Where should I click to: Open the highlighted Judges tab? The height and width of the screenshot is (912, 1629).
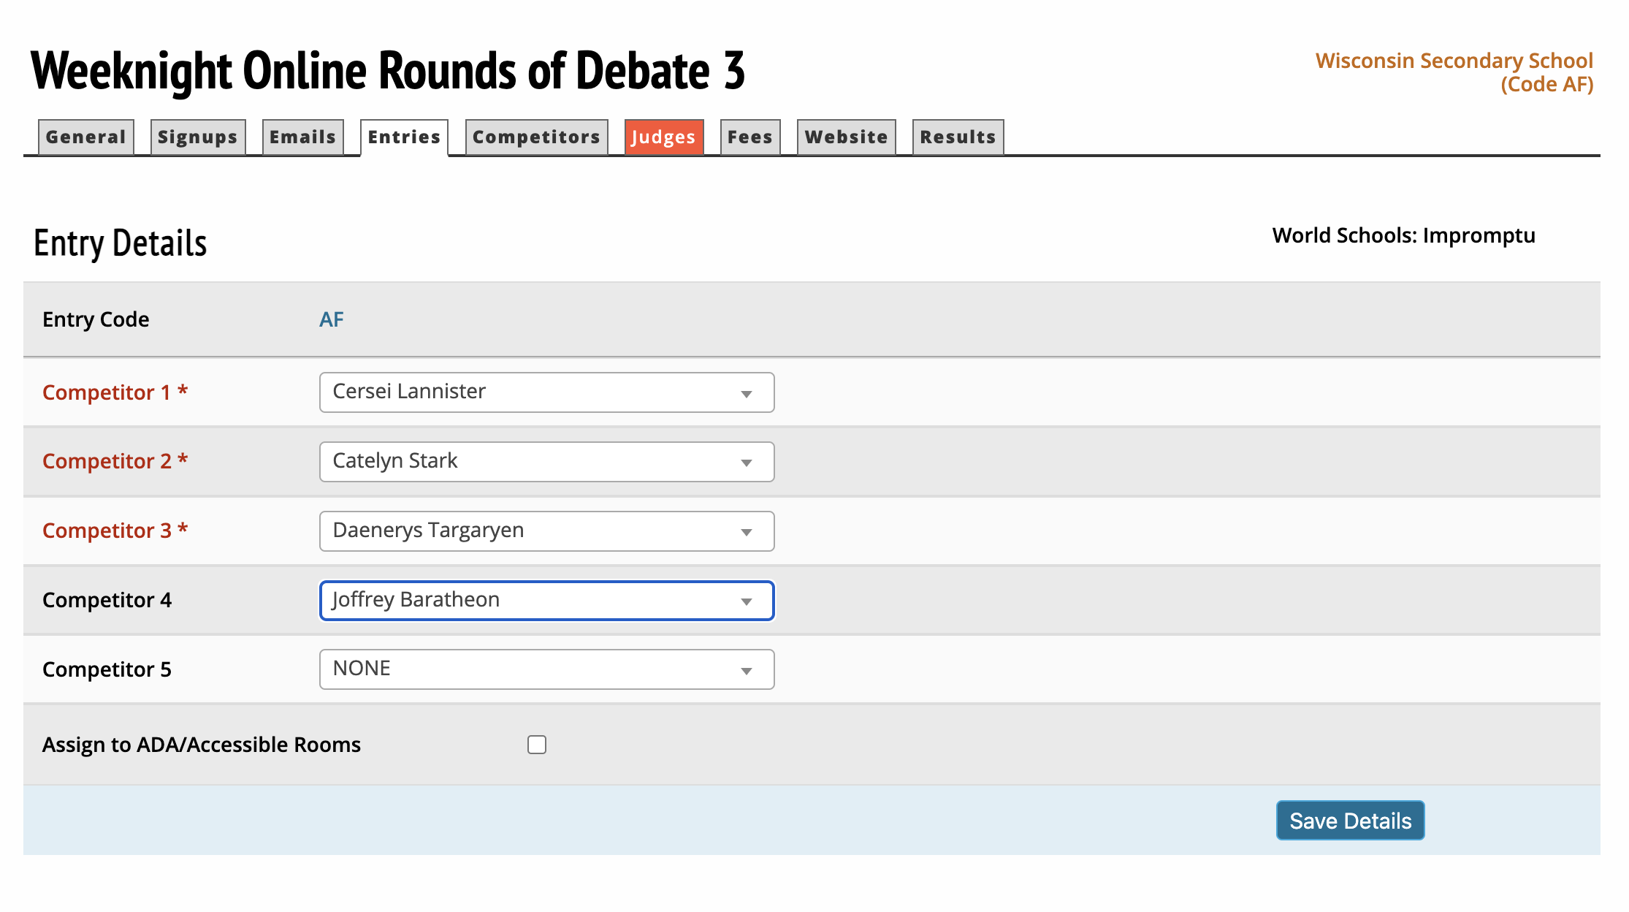pyautogui.click(x=663, y=137)
